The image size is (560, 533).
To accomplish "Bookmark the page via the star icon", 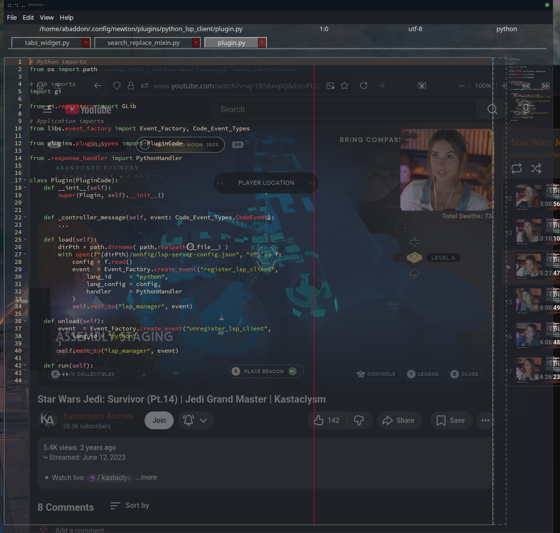I will 344,85.
